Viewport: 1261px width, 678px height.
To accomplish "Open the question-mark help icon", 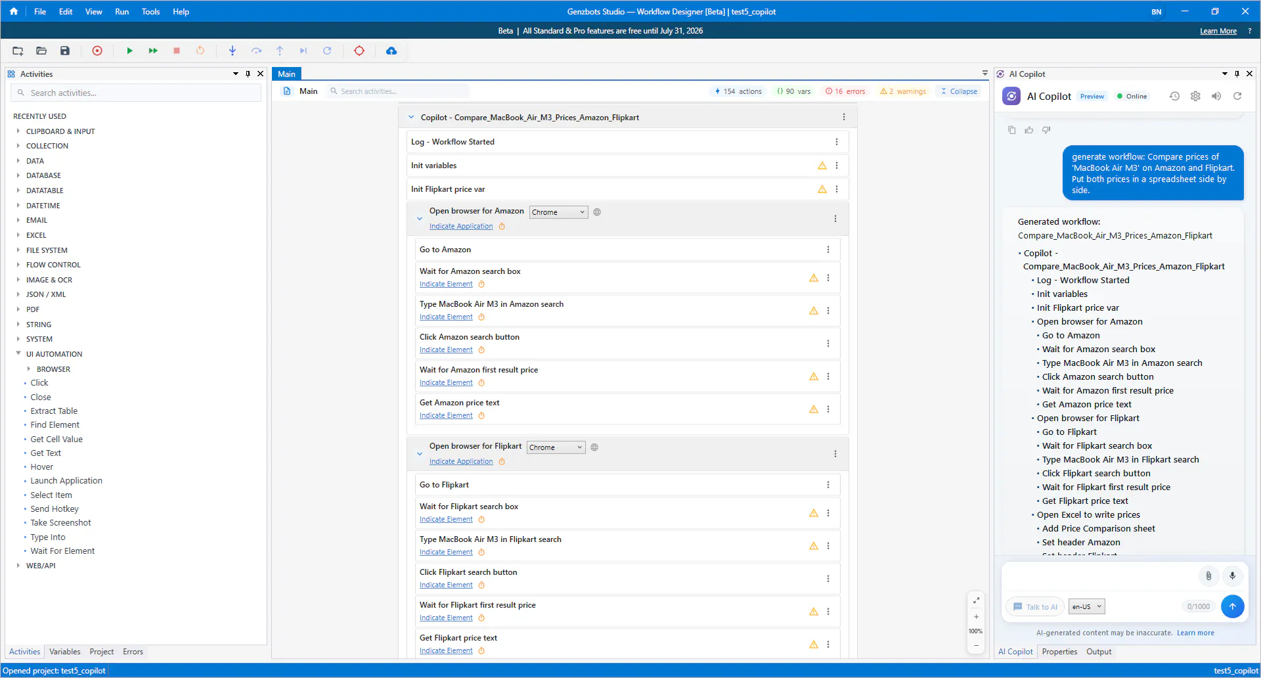I will point(1250,31).
